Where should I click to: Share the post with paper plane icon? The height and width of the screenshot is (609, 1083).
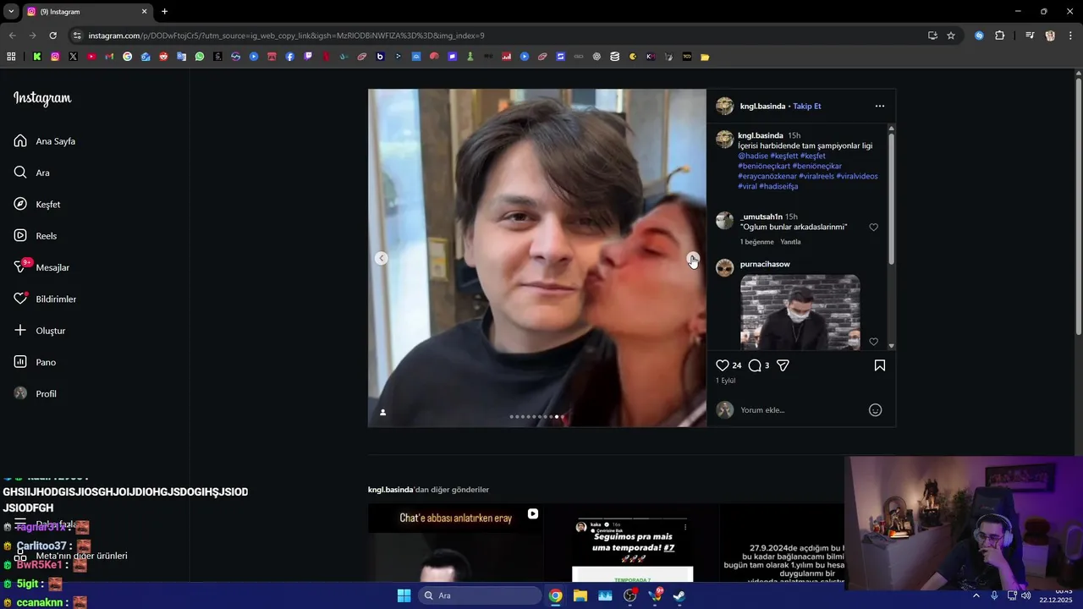pyautogui.click(x=783, y=365)
